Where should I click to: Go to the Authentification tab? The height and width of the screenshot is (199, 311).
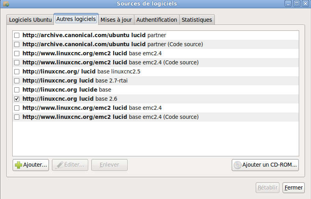(x=157, y=20)
